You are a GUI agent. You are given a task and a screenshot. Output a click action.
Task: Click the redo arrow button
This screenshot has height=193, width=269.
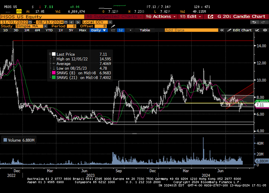click(263, 22)
